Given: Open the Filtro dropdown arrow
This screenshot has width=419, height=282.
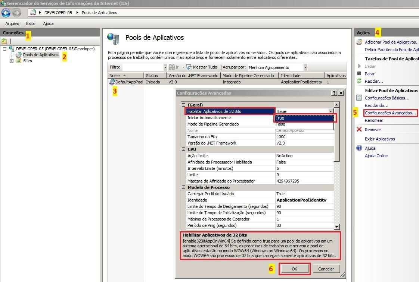Looking at the screenshot, I should click(165, 67).
